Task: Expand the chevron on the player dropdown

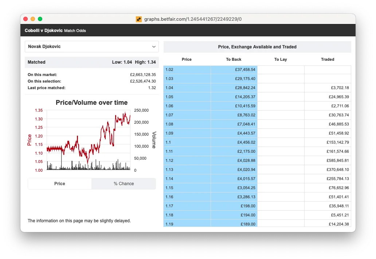Action: (154, 47)
